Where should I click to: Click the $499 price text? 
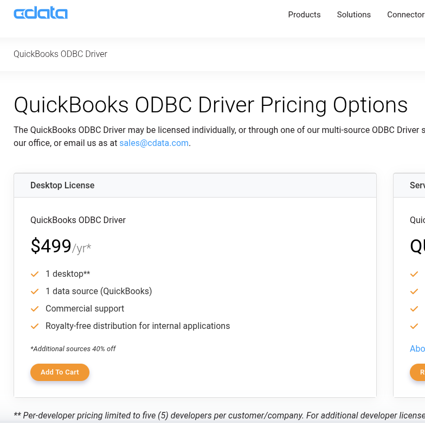51,246
